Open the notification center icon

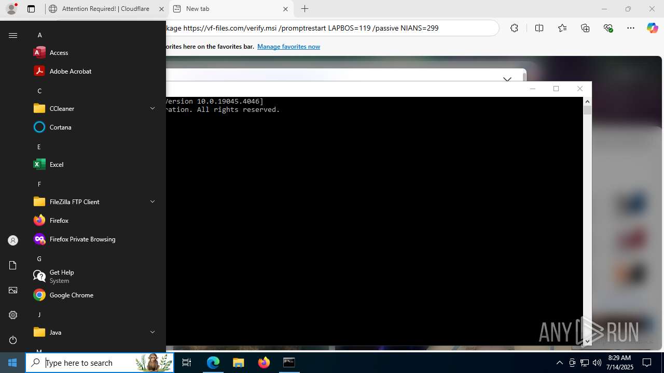(x=647, y=363)
